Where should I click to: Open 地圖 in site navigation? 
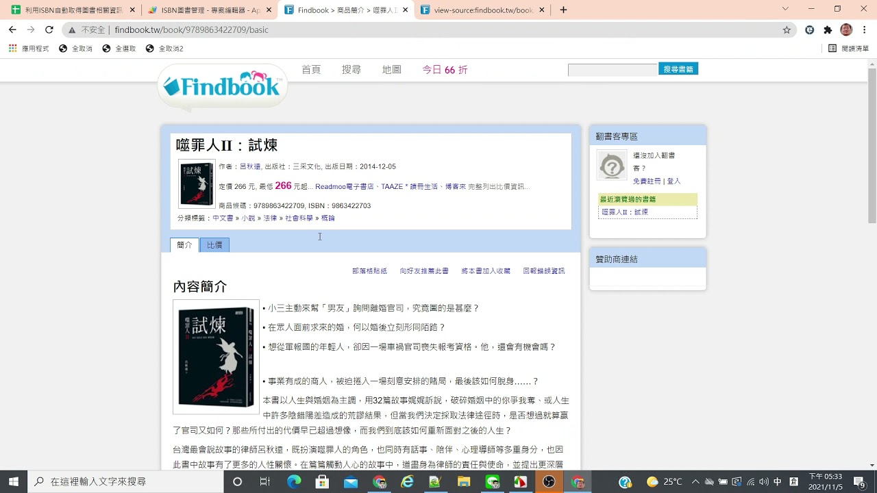tap(392, 70)
